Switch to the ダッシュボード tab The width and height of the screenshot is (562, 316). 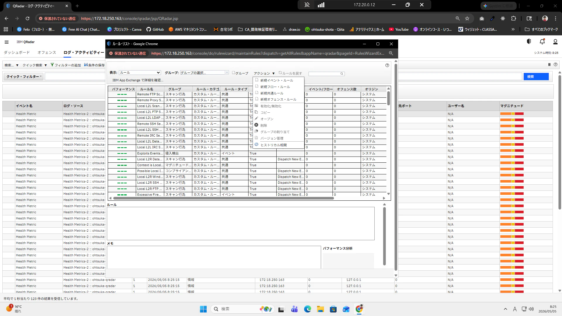17,52
